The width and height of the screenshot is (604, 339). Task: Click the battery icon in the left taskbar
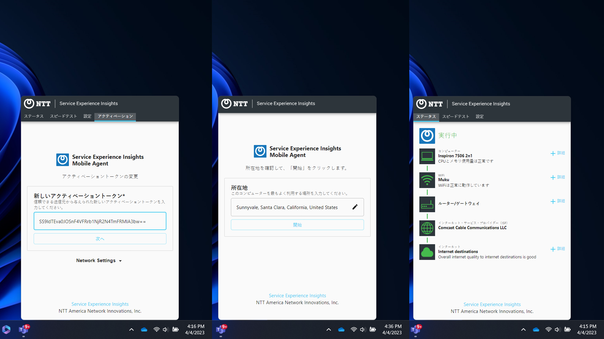point(176,330)
